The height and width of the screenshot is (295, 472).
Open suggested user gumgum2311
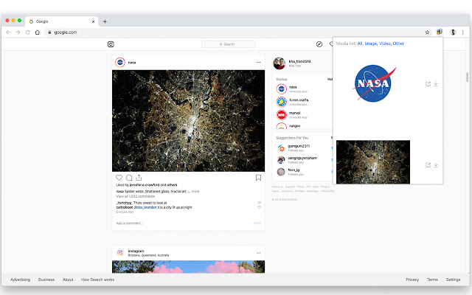(x=299, y=146)
